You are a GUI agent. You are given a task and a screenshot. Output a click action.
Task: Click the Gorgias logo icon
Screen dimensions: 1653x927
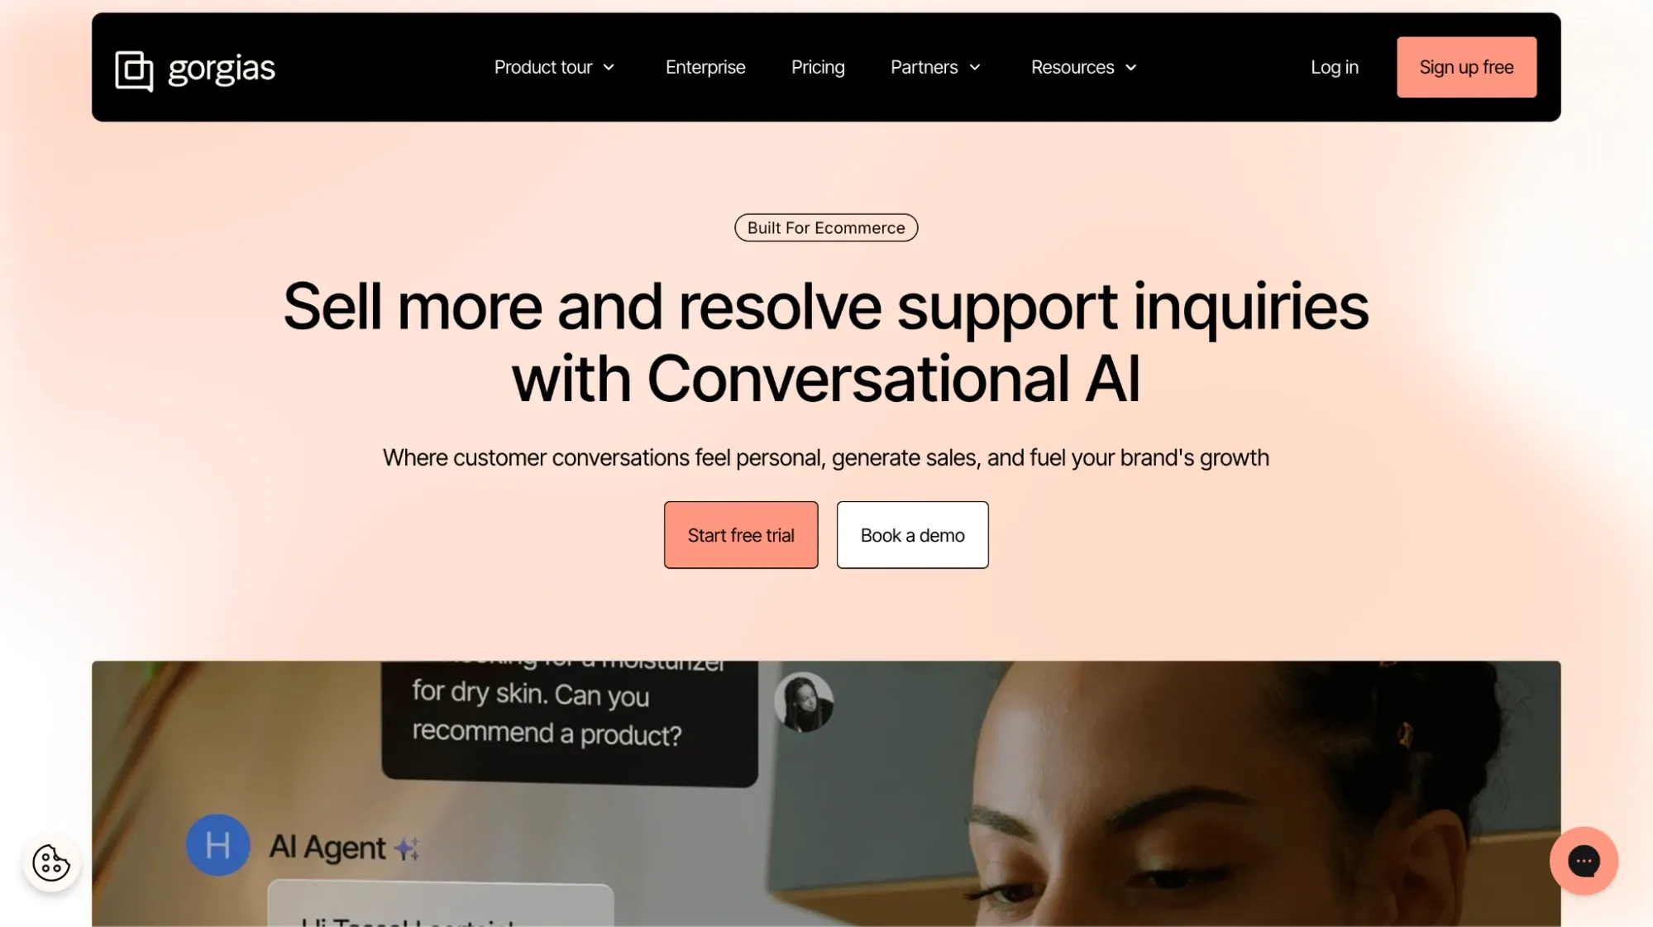click(x=134, y=70)
